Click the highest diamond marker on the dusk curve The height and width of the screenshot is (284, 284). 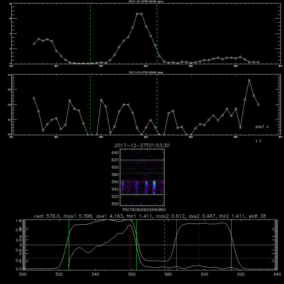tap(249, 80)
